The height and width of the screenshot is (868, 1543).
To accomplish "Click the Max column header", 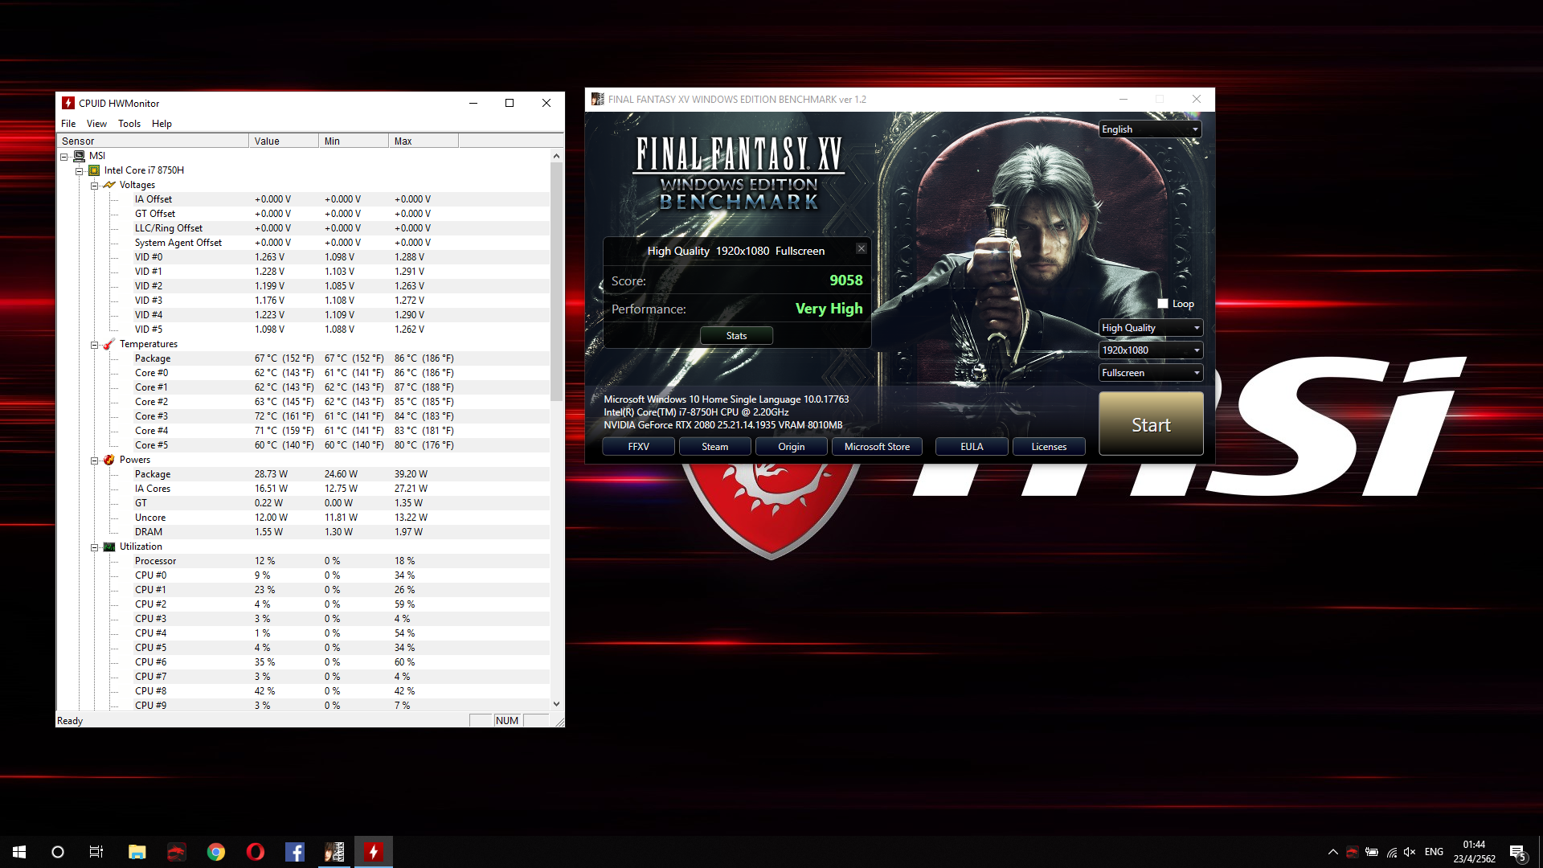I will (x=423, y=141).
